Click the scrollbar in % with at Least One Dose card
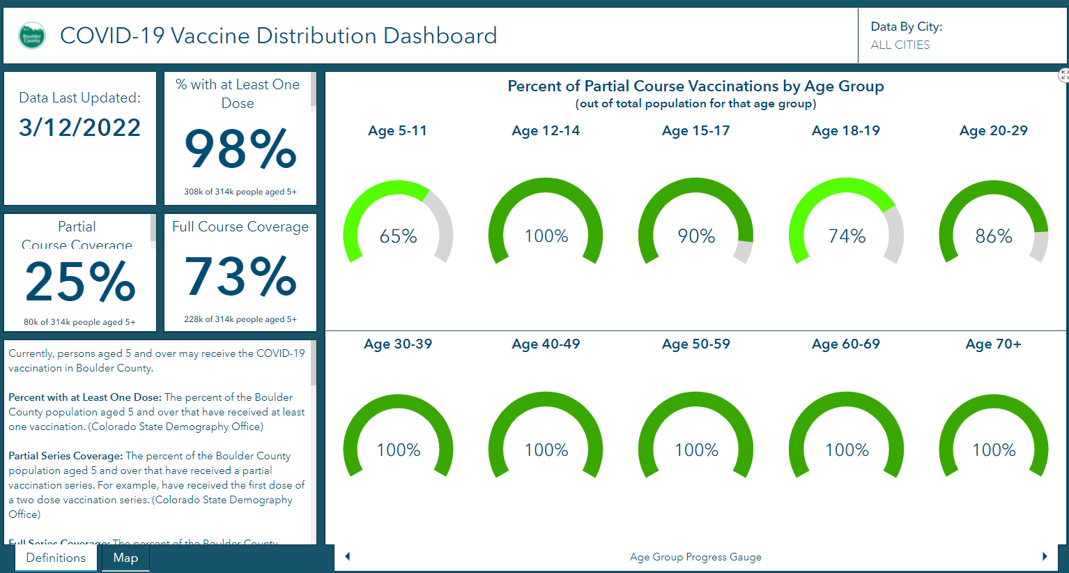This screenshot has width=1069, height=573. click(x=314, y=91)
